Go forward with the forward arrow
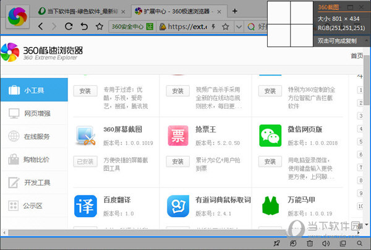 pos(54,26)
